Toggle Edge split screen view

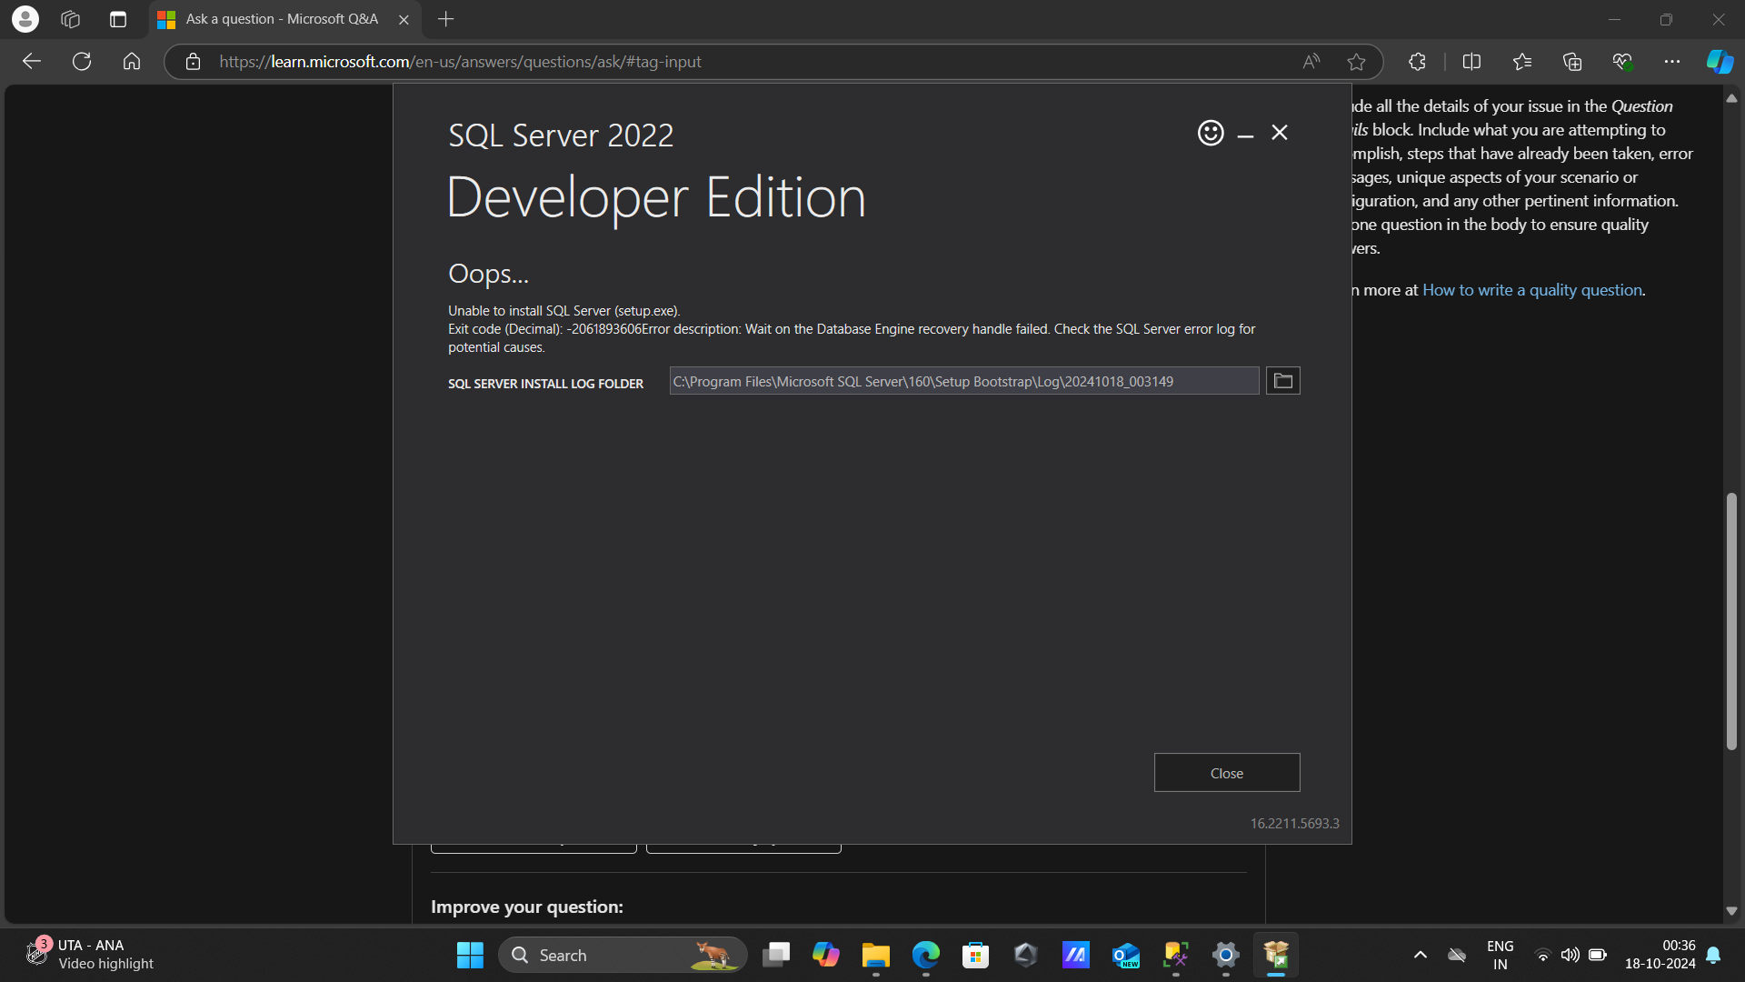(1472, 62)
